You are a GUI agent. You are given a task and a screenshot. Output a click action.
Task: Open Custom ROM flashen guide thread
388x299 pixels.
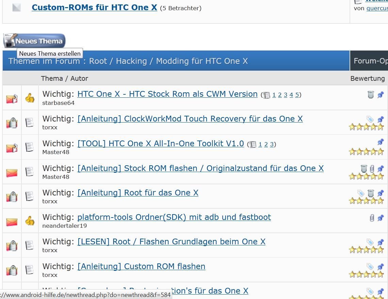[x=141, y=266]
